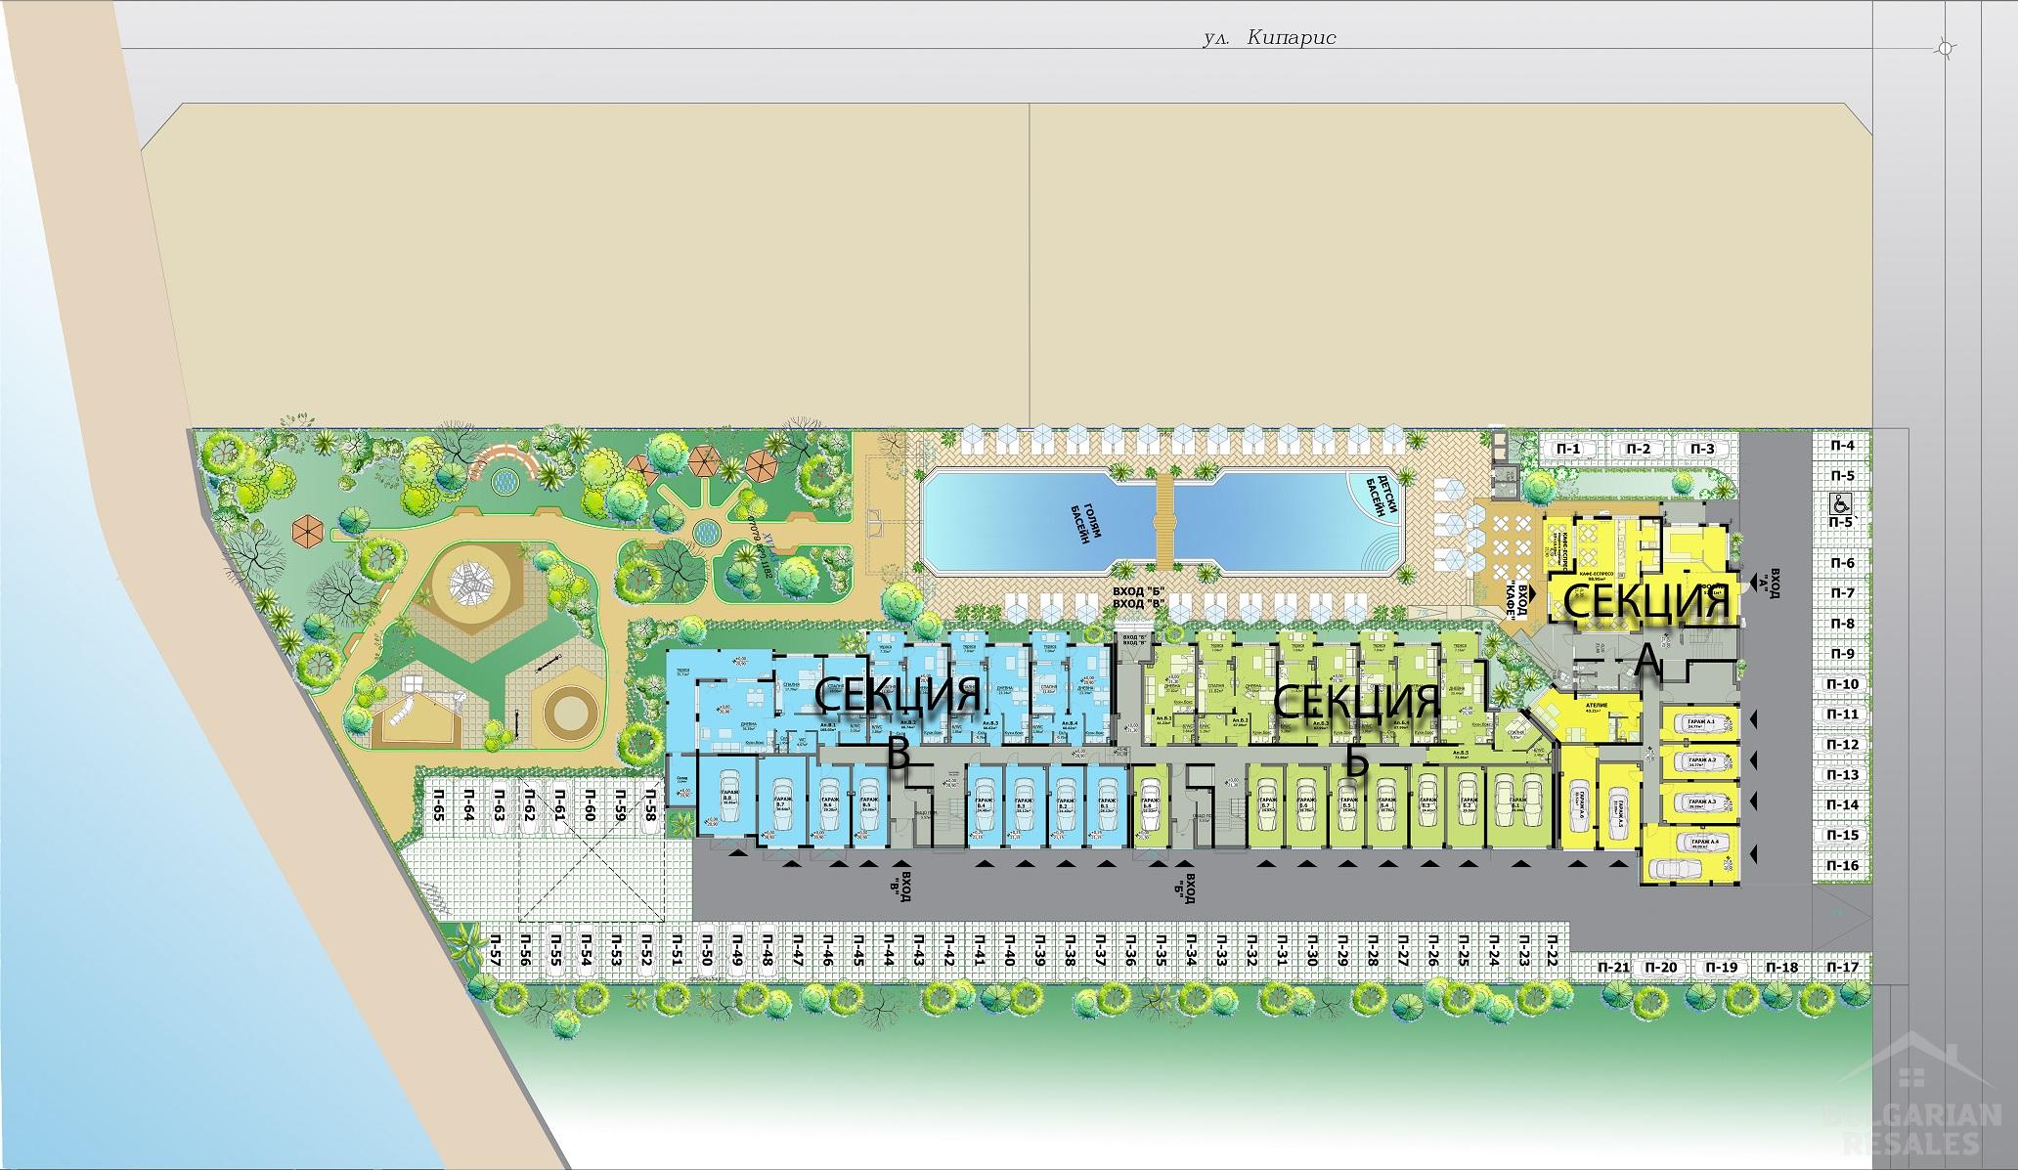
Task: Click the СЕКЦИЯ В heading on blue building
Action: [x=898, y=696]
